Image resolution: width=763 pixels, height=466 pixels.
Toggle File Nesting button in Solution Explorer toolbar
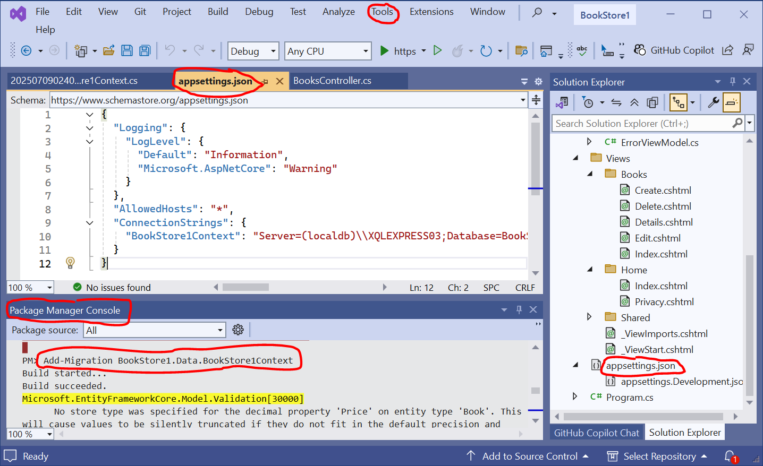tap(679, 102)
